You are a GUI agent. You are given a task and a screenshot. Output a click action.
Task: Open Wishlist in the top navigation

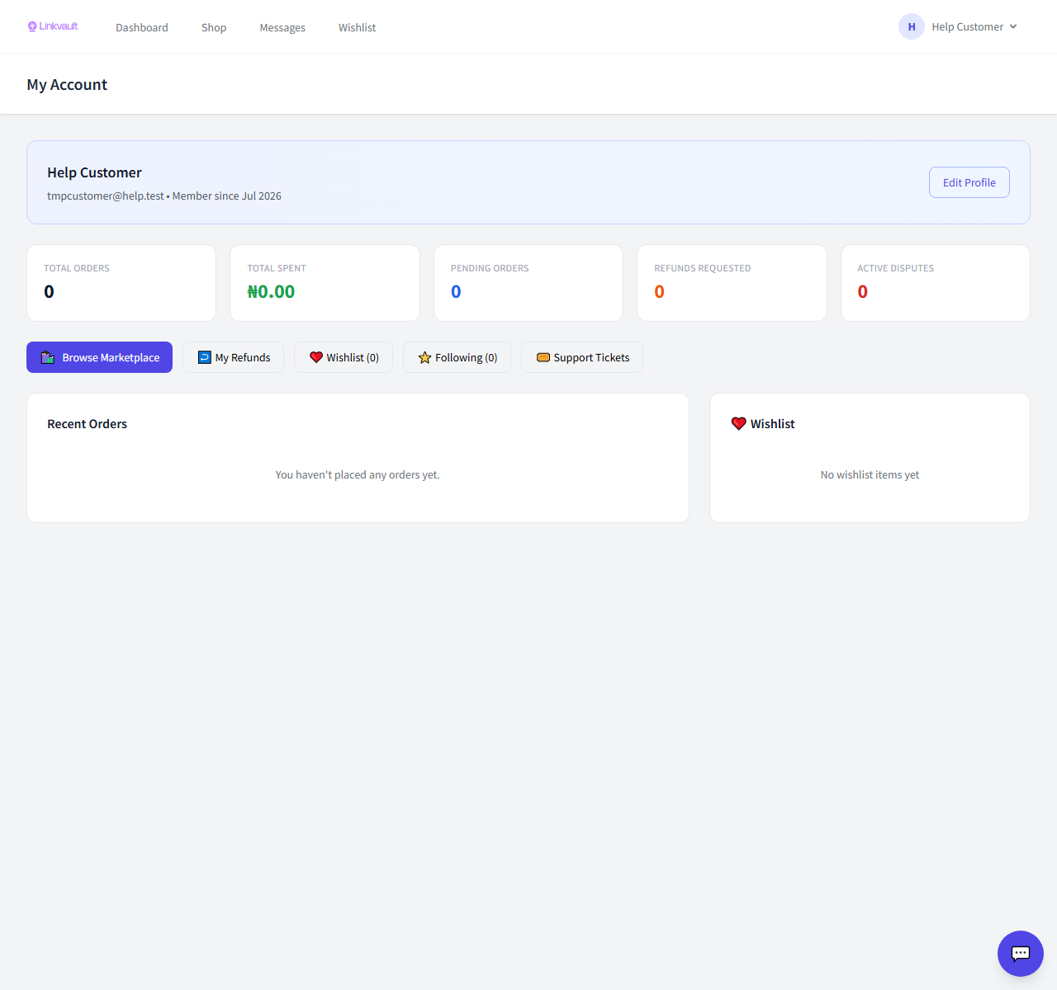coord(357,27)
